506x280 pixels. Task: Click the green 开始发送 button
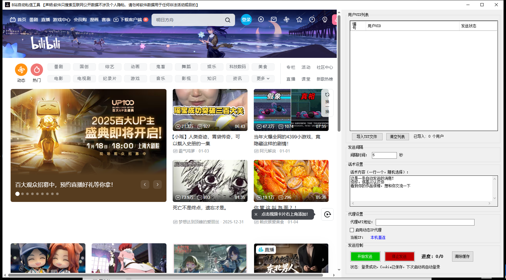point(365,256)
